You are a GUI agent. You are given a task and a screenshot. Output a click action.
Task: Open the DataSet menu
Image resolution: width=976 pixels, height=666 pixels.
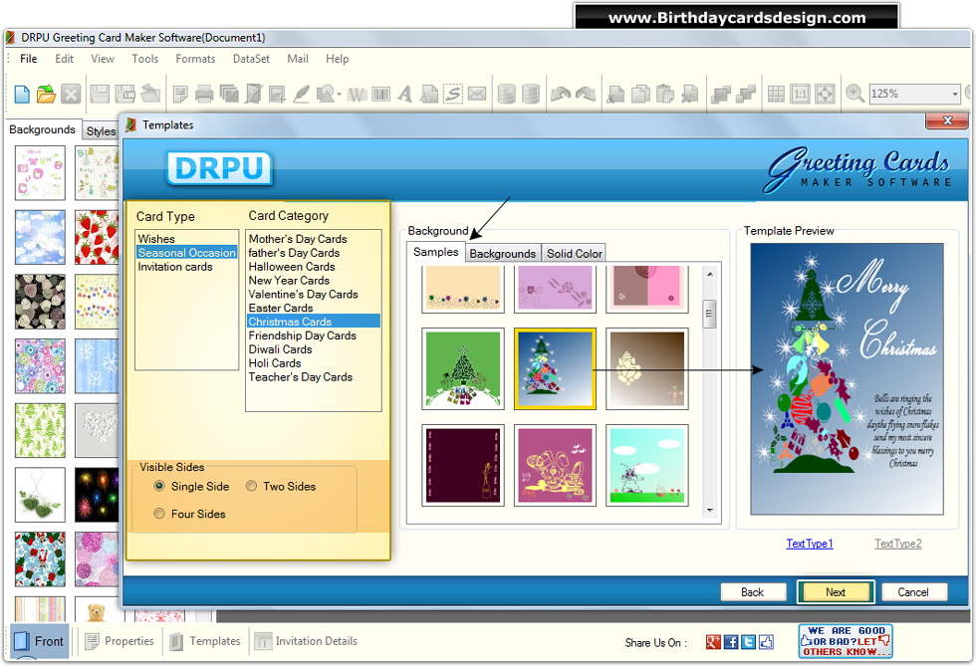pos(251,59)
